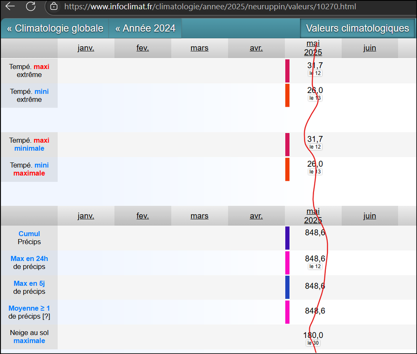Click Tempé. mini extrême row label
The image size is (417, 354).
pos(29,95)
